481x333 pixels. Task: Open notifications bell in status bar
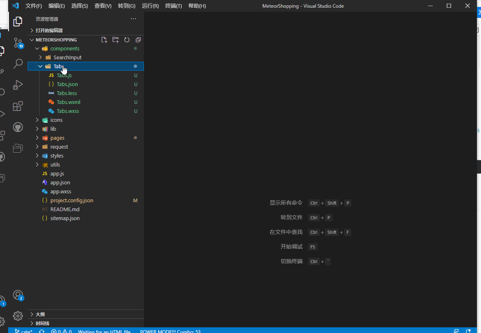(x=468, y=331)
